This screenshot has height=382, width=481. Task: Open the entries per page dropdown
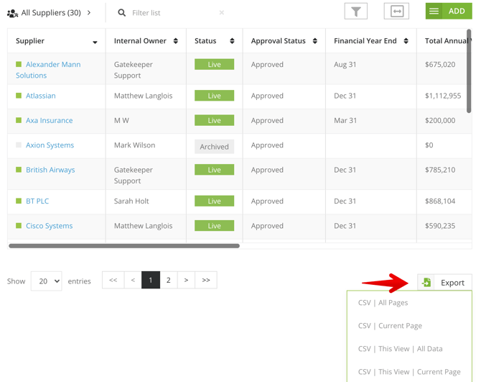[x=47, y=281]
